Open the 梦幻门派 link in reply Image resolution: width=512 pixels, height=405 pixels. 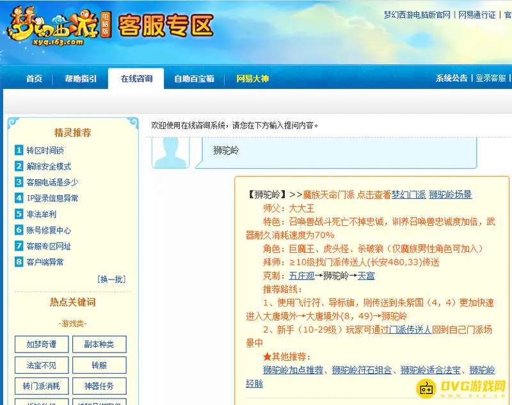tap(408, 195)
